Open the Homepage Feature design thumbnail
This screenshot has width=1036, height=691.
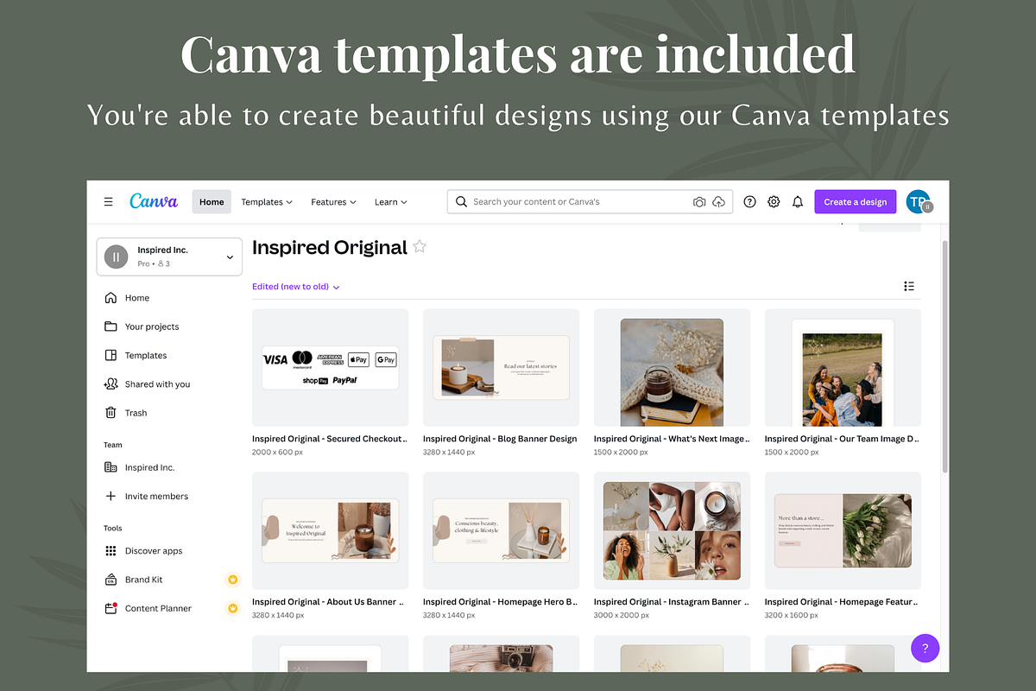(843, 530)
